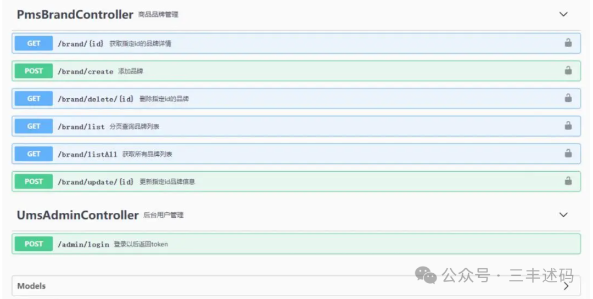The height and width of the screenshot is (299, 593).
Task: Click lock icon on /brand/list row
Action: pos(568,126)
